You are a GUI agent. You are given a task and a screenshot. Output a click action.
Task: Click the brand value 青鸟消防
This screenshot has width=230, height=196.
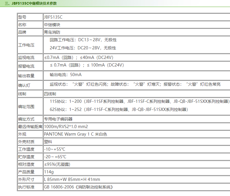click(52, 32)
